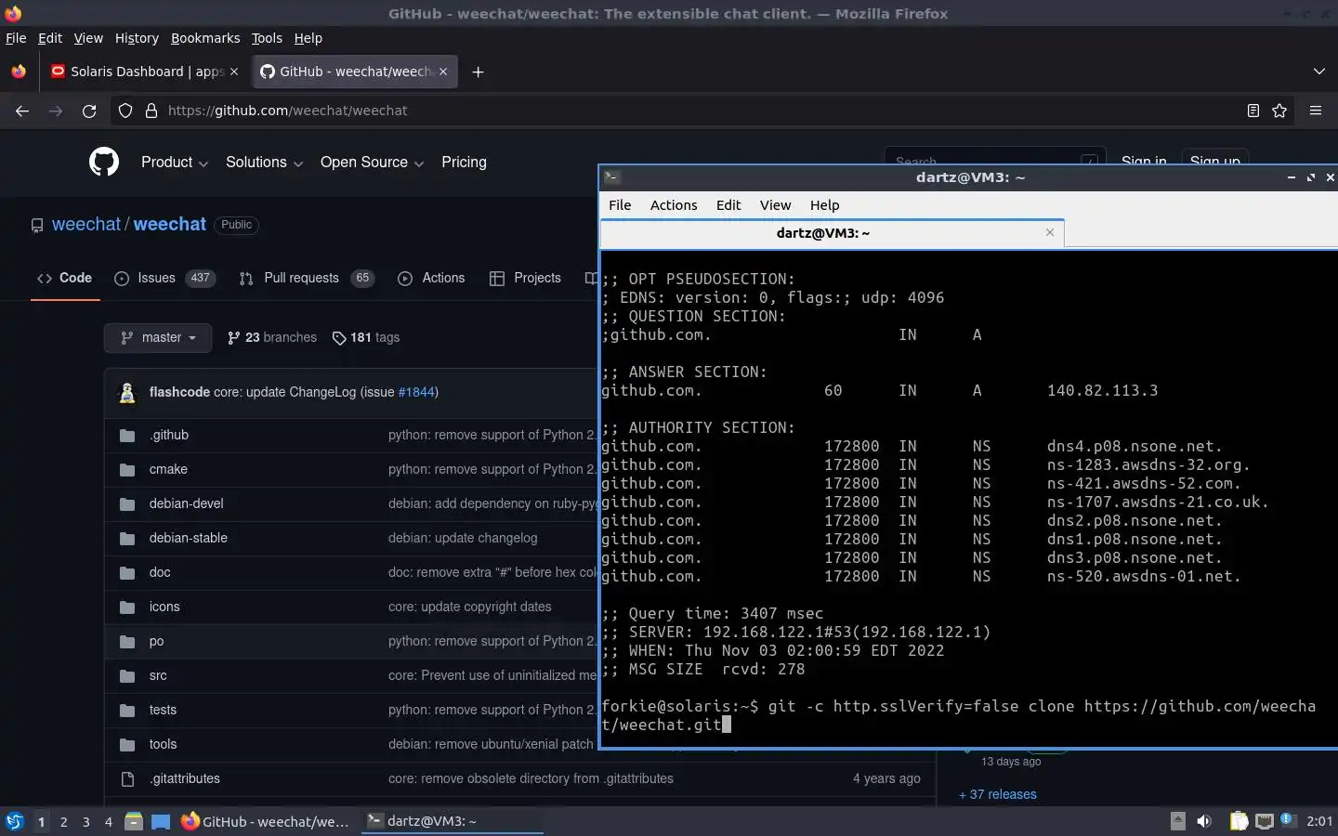Expand the Solutions dropdown on GitHub
Viewport: 1338px width, 836px height.
tap(264, 162)
